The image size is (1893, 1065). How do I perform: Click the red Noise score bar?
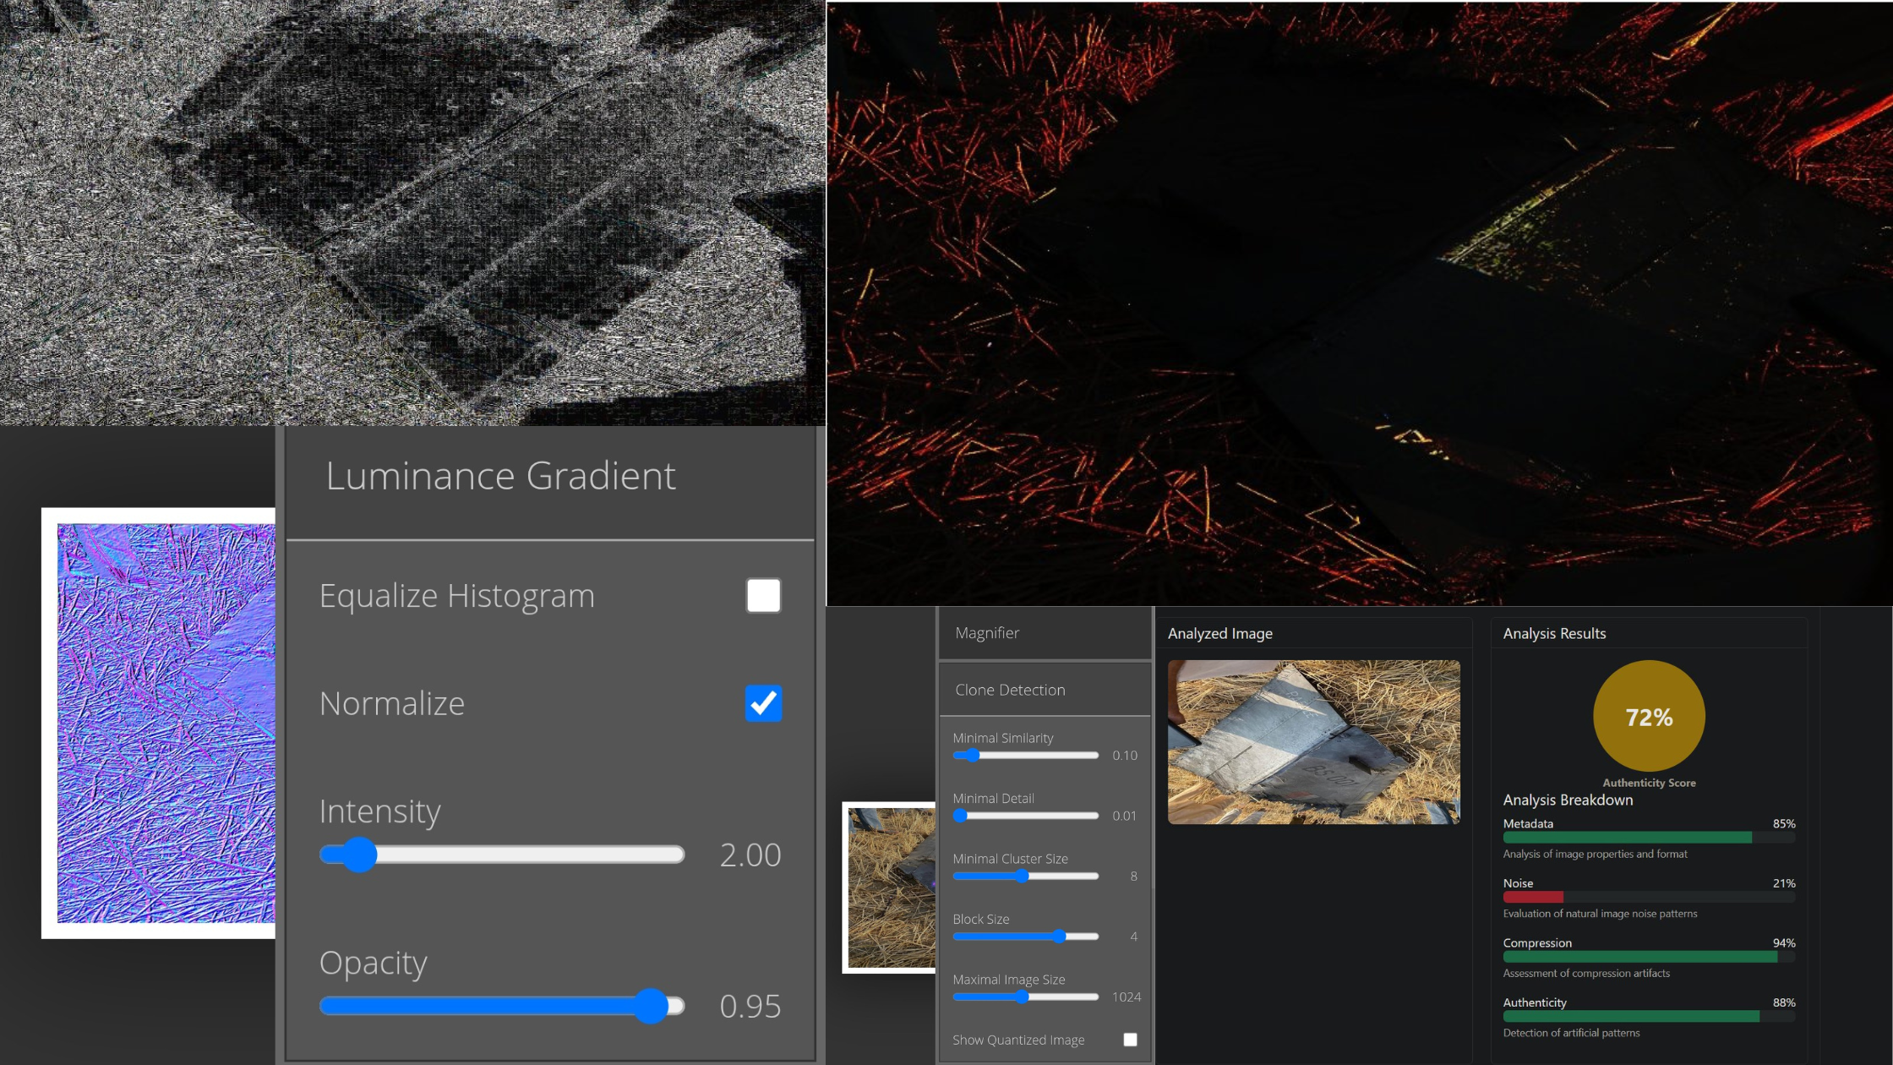click(1532, 897)
